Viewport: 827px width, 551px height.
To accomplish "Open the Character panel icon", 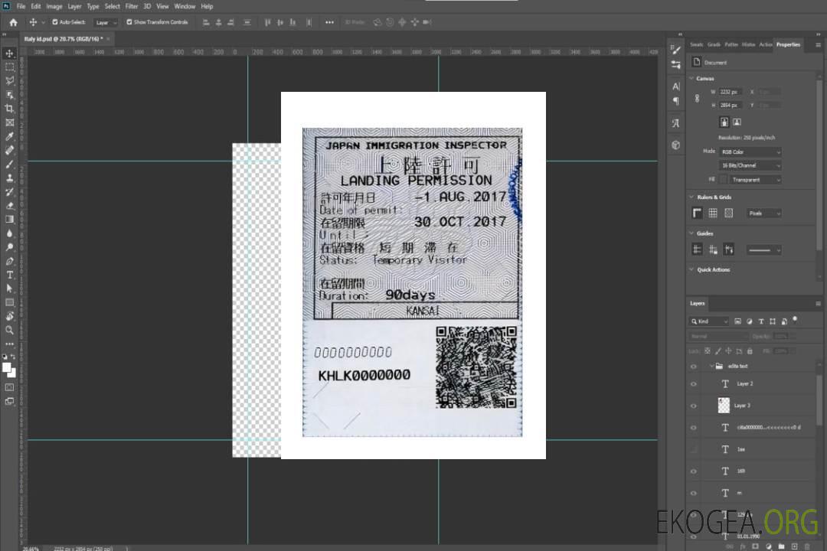I will tap(676, 86).
